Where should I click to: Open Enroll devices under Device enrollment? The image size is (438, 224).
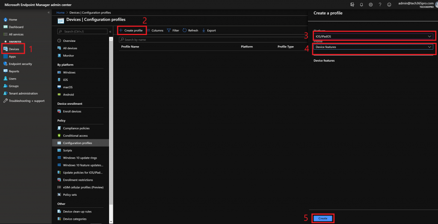point(72,112)
